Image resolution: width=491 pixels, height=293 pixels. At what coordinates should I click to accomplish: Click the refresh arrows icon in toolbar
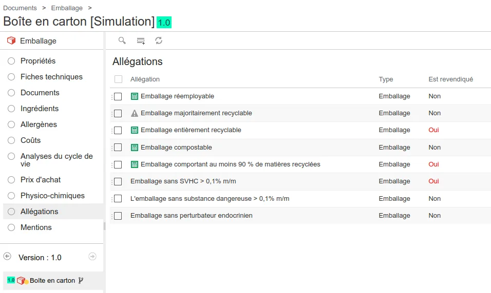click(x=159, y=40)
